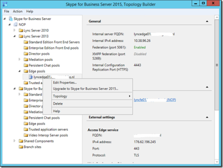Viewport: 223px width, 168px height.
Task: Open the Topology submenu
Action: point(92,96)
